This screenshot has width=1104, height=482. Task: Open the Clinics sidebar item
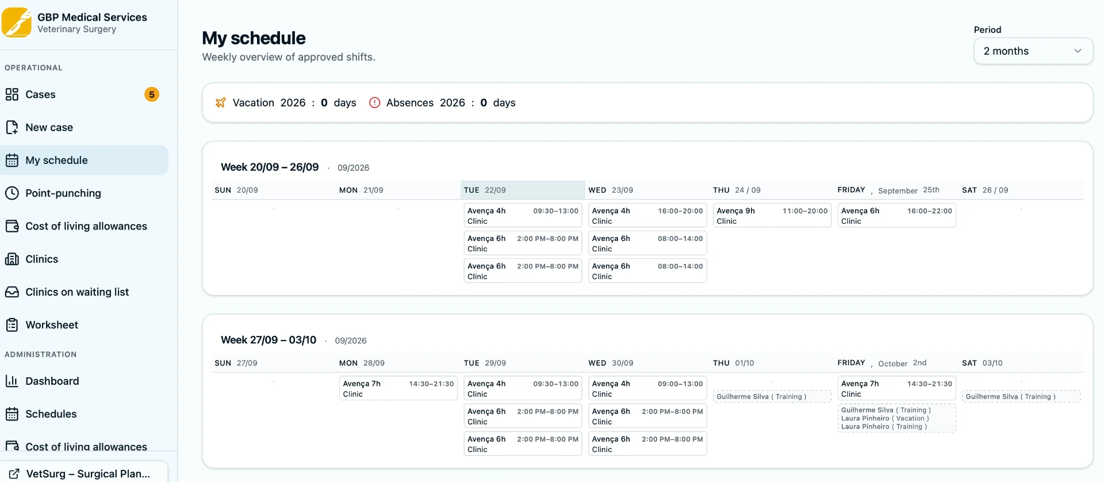pyautogui.click(x=84, y=259)
